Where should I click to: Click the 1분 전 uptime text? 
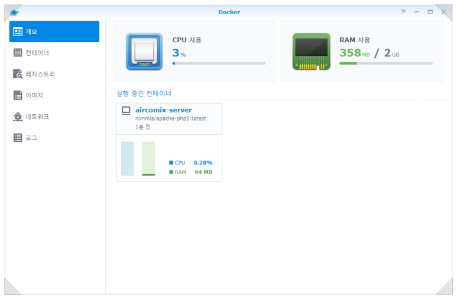(143, 127)
